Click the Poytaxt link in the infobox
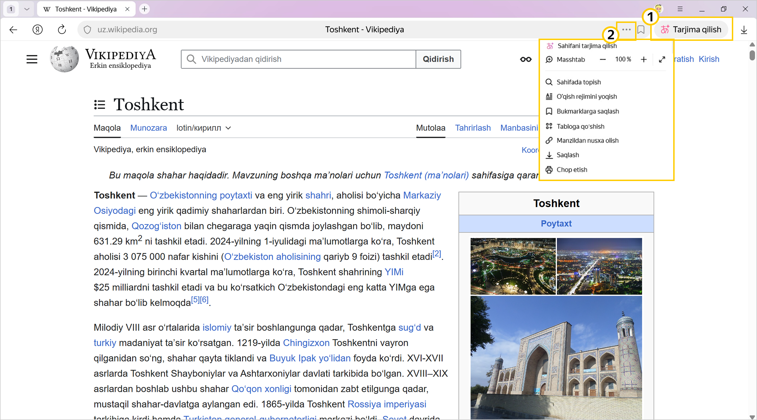This screenshot has height=420, width=757. (556, 224)
